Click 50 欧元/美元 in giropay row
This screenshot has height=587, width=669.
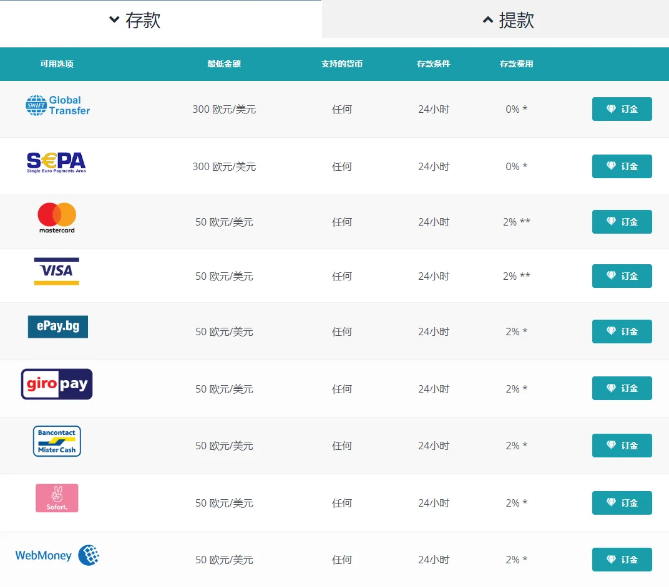pyautogui.click(x=224, y=389)
